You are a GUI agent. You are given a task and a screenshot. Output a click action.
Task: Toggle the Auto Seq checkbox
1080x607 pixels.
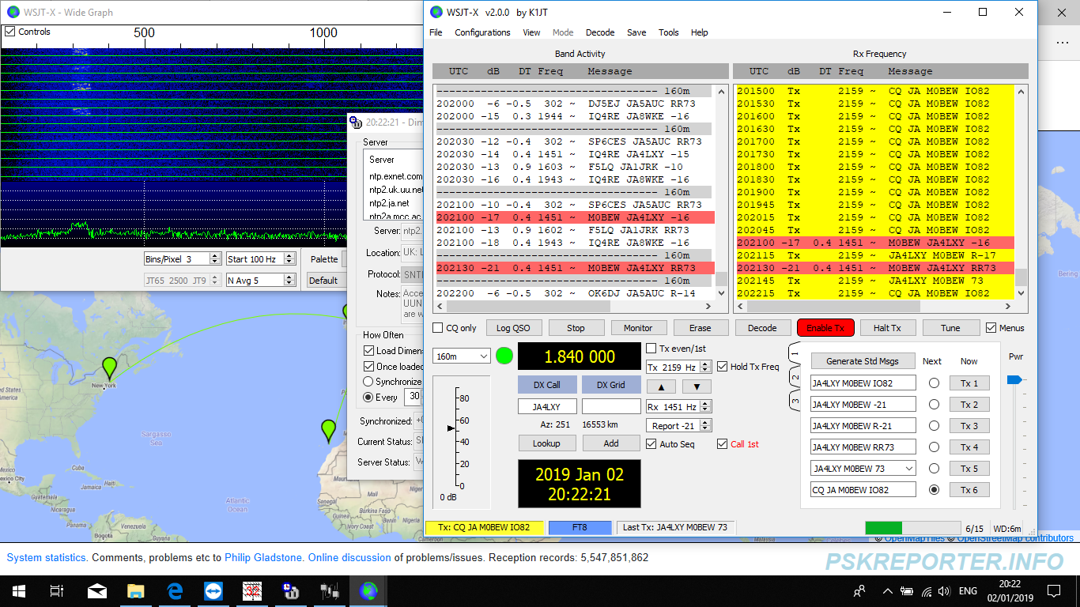(x=651, y=444)
